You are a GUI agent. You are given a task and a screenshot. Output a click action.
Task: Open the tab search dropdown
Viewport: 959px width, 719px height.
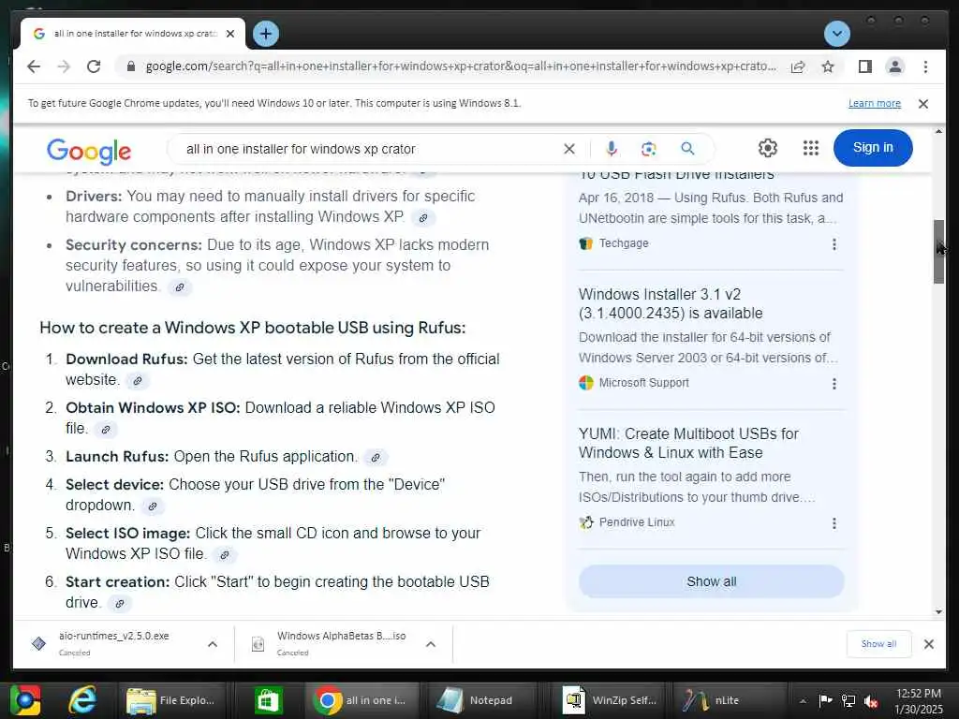(x=836, y=34)
